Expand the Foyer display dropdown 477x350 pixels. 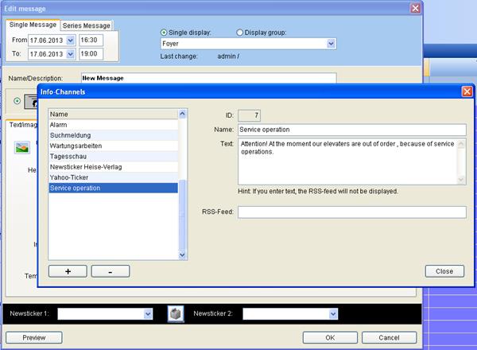point(331,45)
